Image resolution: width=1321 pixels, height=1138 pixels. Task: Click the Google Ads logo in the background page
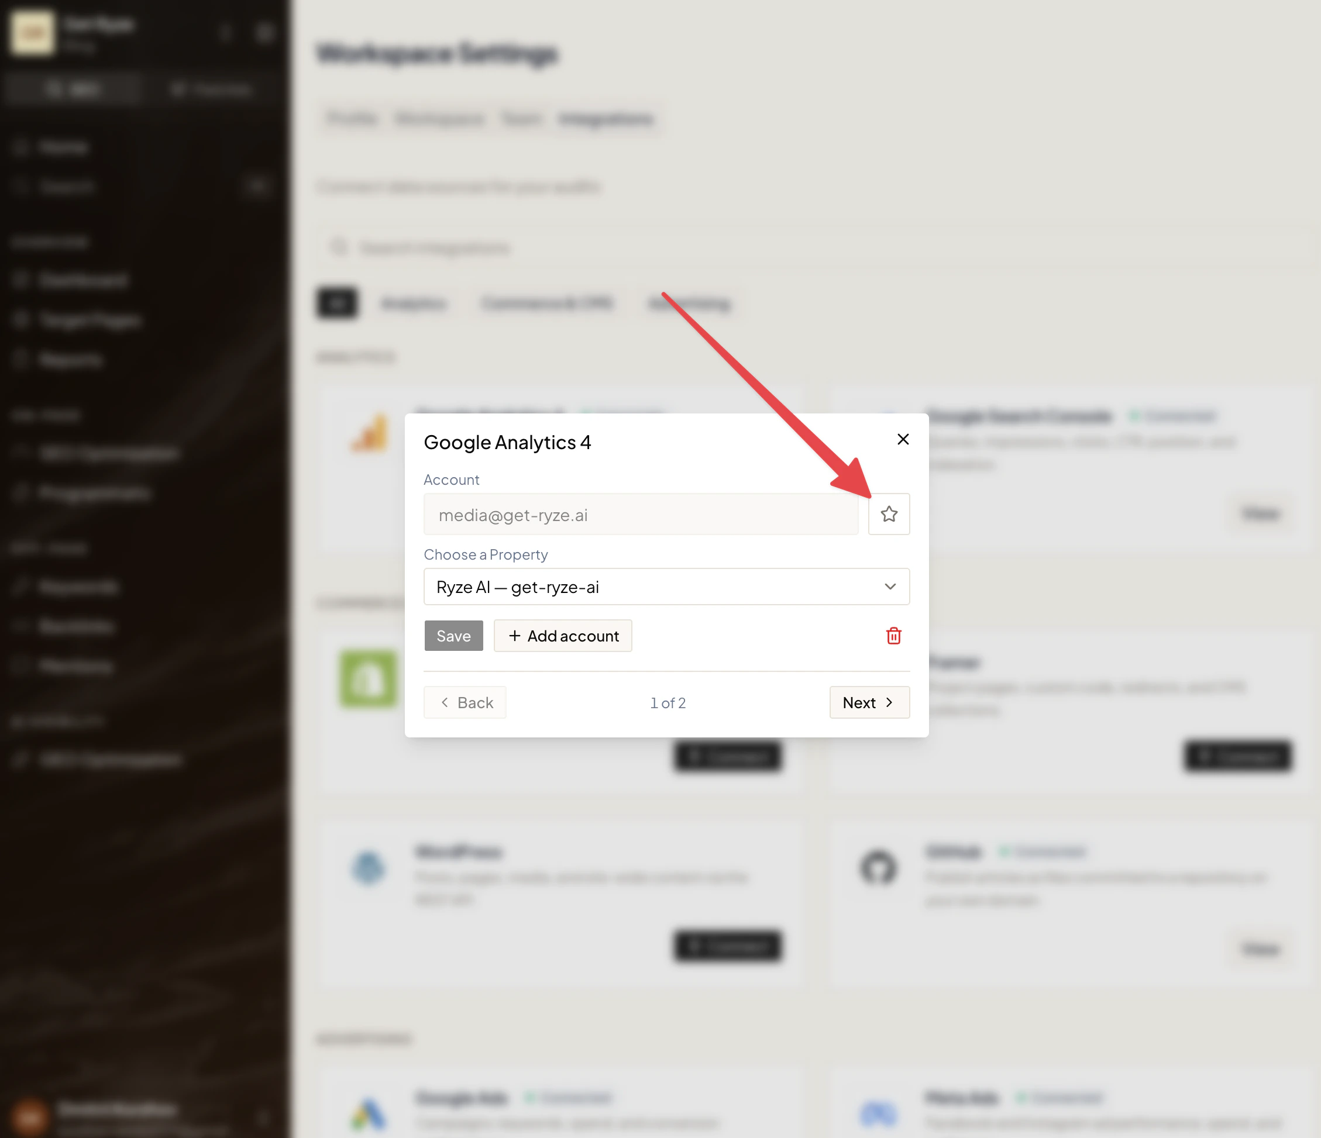pyautogui.click(x=369, y=1114)
